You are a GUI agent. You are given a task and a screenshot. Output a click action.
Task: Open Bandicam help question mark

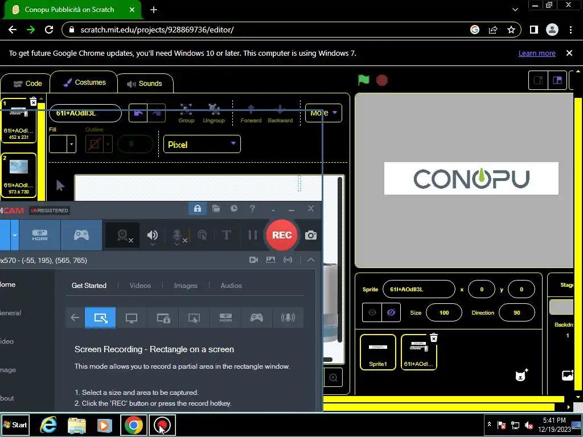(x=252, y=208)
